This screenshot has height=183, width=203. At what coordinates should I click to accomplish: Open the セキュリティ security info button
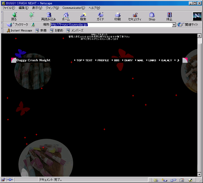[x=135, y=17]
